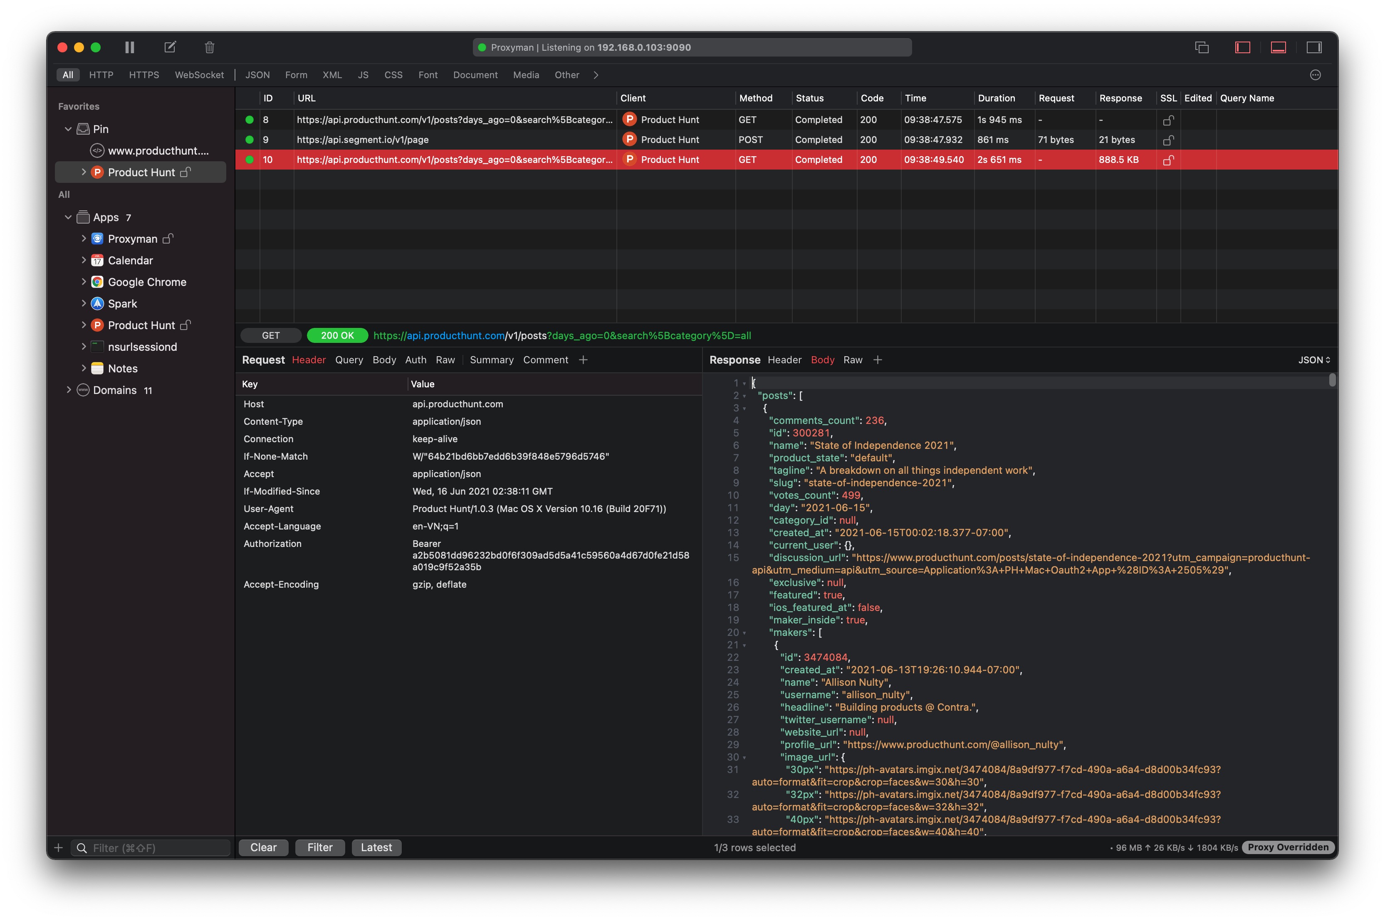This screenshot has height=921, width=1385.
Task: Expand the nsurlsessiond node
Action: [84, 347]
